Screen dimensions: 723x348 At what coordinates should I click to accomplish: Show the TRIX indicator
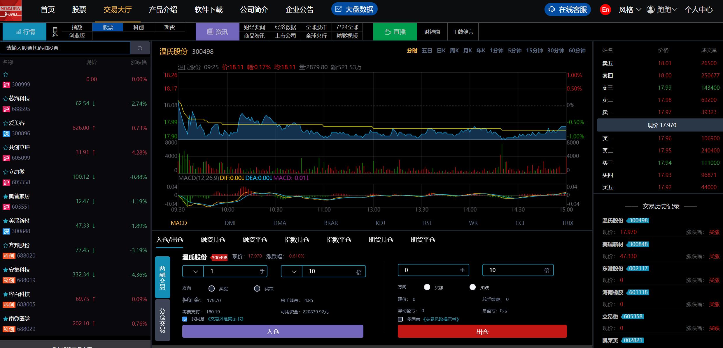click(x=568, y=223)
